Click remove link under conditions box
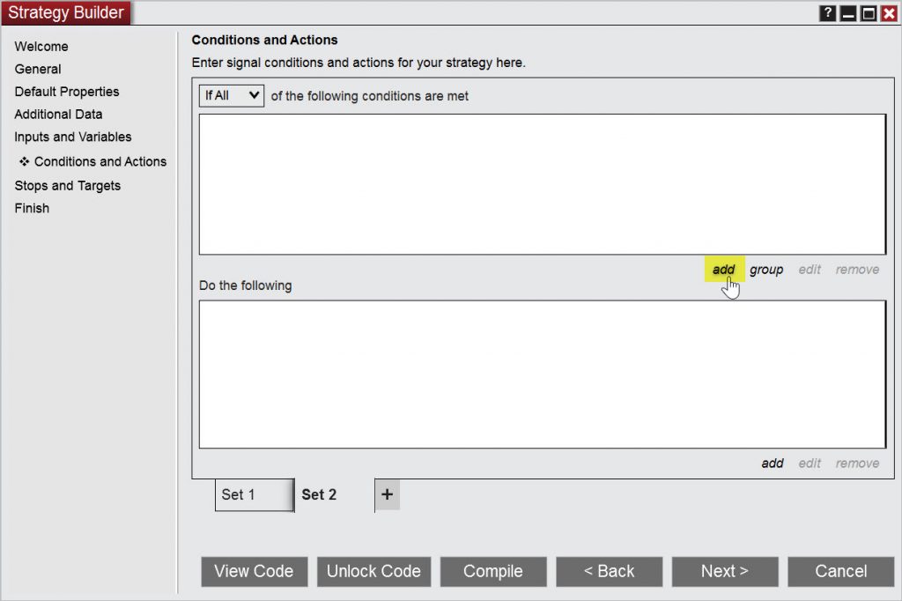Image resolution: width=902 pixels, height=601 pixels. point(857,270)
